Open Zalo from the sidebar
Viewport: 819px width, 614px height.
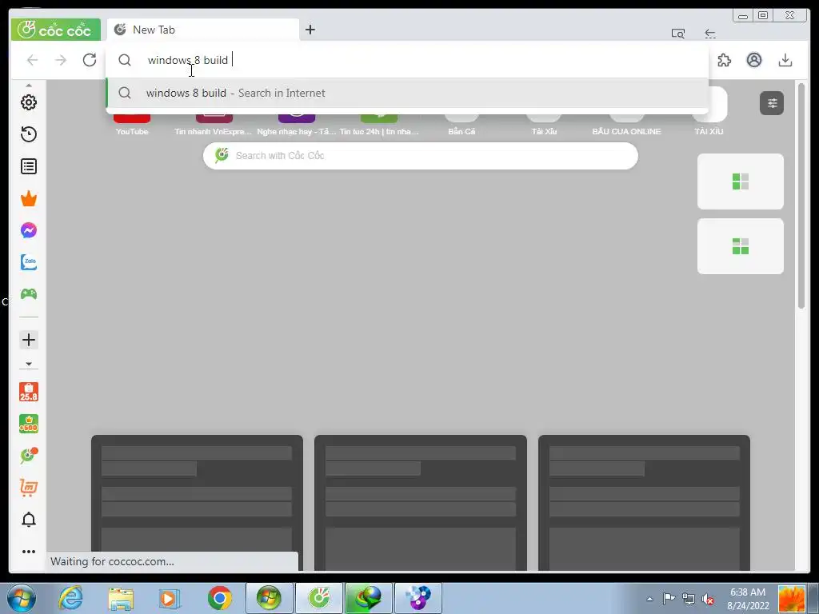pyautogui.click(x=29, y=262)
